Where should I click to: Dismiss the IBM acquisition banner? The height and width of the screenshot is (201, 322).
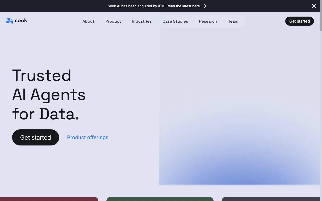[x=314, y=6]
